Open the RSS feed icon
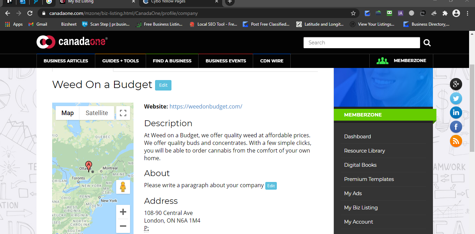Screen dimensions: 475x234 456,141
